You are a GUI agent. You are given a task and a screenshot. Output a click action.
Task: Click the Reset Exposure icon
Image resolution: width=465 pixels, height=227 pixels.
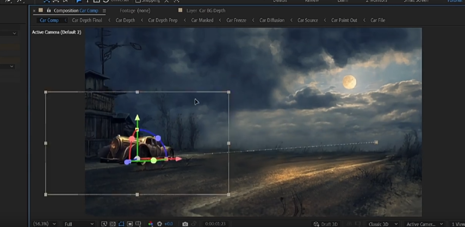tap(159, 224)
